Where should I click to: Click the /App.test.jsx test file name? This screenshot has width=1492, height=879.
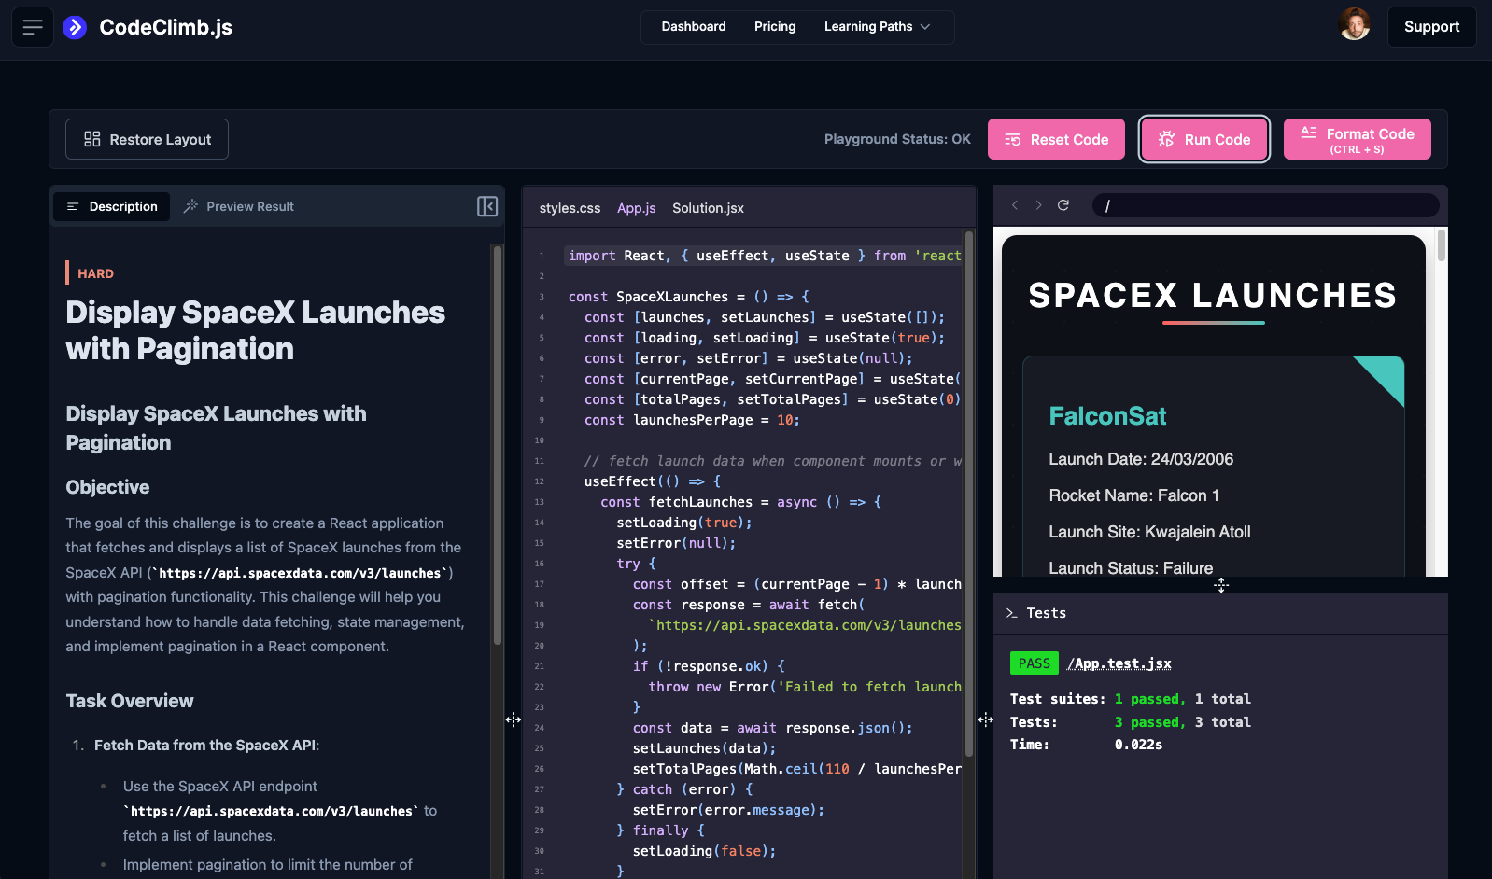[x=1119, y=663]
